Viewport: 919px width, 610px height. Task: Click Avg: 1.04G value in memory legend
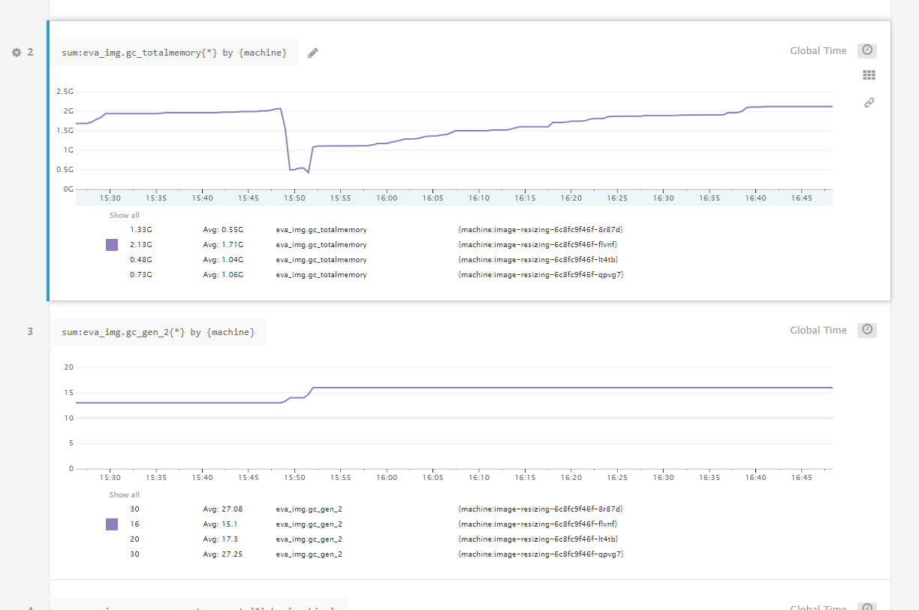pyautogui.click(x=224, y=260)
